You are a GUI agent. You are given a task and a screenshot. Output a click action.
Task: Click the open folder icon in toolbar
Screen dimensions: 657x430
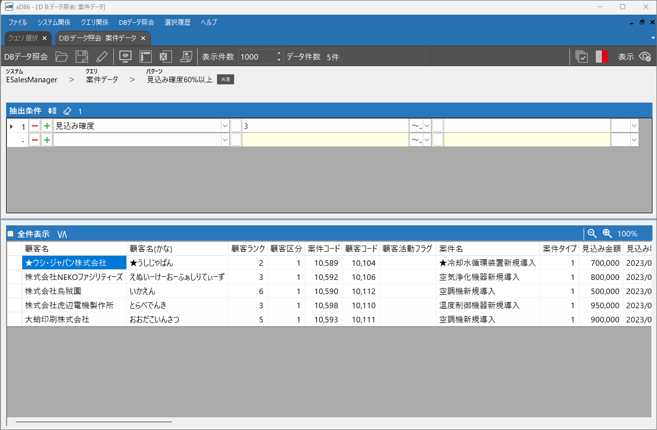coord(61,57)
